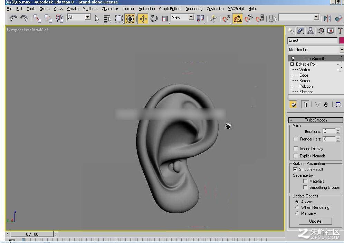Viewport: 344px width, 243px height.
Task: Activate the Select and Rotate tool
Action: coord(154,18)
